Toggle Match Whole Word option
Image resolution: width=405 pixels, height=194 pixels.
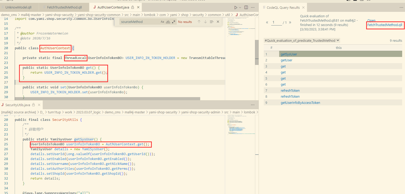click(x=168, y=22)
